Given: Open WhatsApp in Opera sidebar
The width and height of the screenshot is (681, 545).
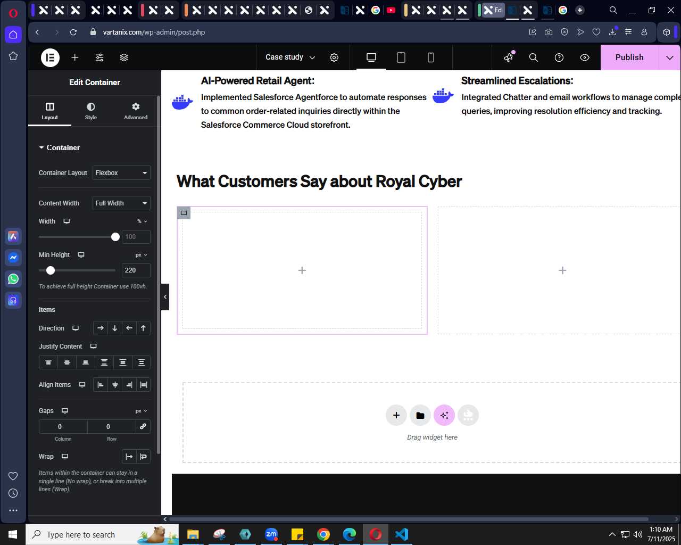Looking at the screenshot, I should 13,279.
